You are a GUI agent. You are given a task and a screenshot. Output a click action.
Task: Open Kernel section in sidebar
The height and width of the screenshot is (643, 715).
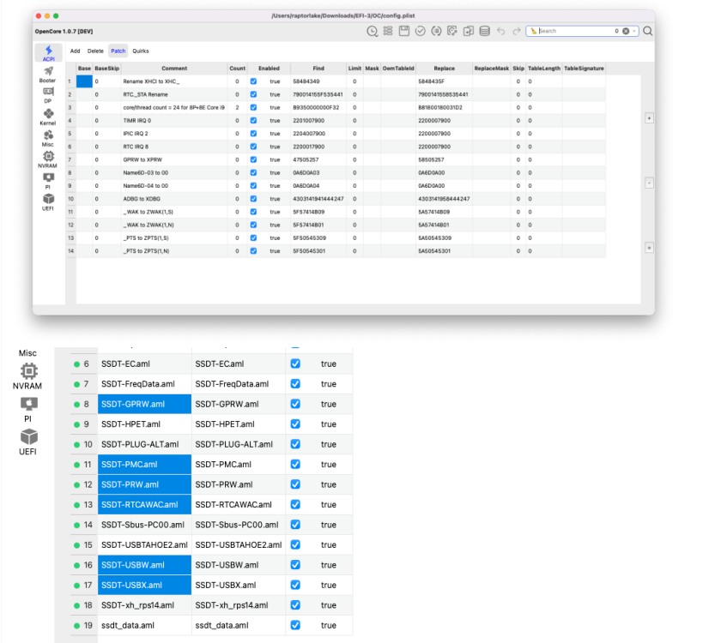tap(48, 117)
